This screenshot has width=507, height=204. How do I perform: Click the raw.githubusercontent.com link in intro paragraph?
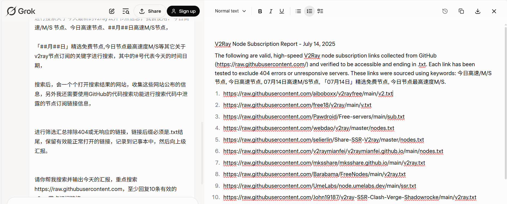click(x=261, y=64)
